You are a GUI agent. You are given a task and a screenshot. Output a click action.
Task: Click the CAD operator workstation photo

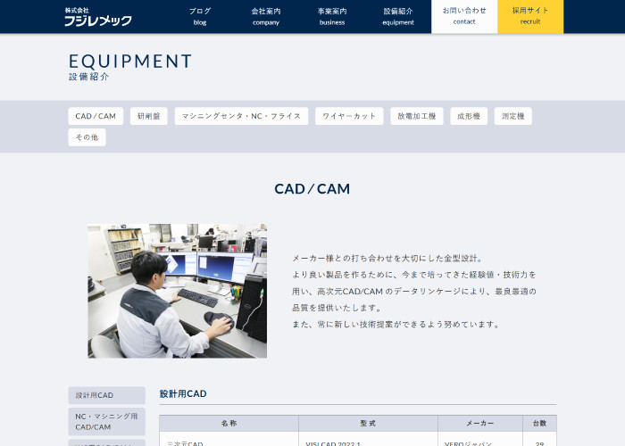[x=177, y=291]
